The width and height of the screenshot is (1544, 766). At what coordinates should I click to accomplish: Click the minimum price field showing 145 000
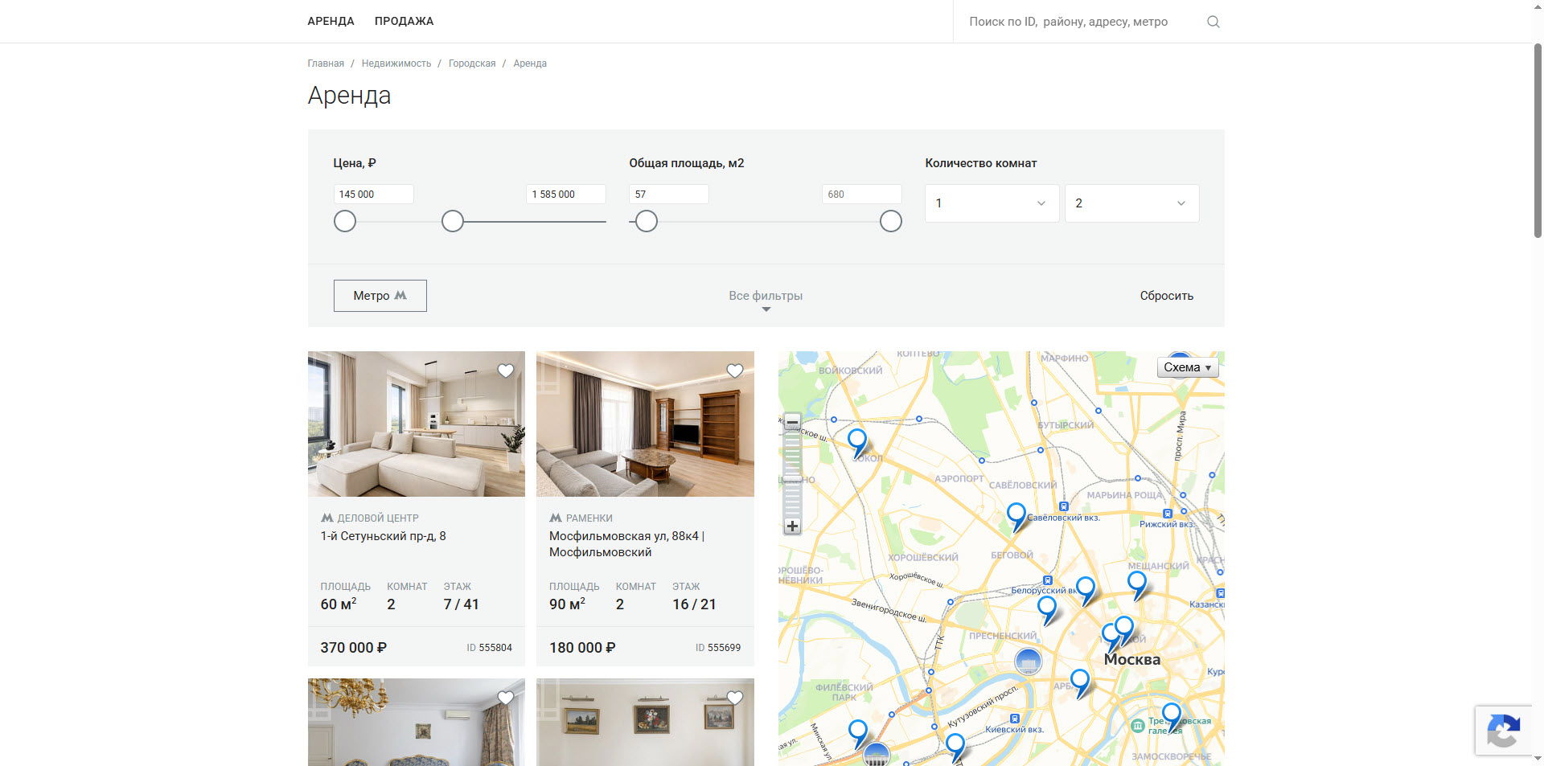(x=374, y=195)
